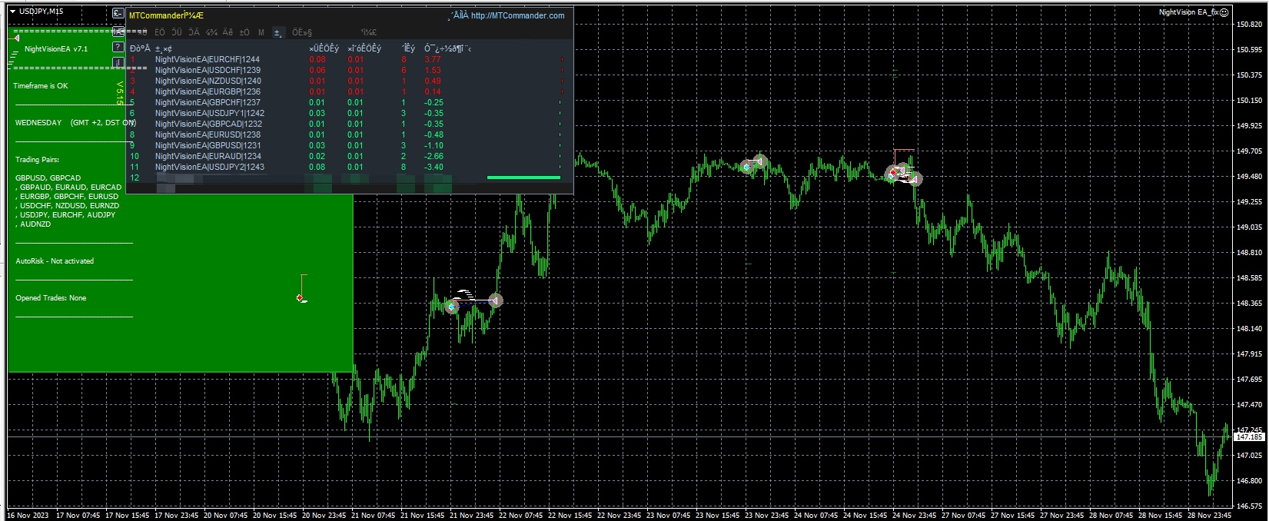Click the profit column header in MTCommander table
This screenshot has width=1269, height=521.
(x=447, y=48)
